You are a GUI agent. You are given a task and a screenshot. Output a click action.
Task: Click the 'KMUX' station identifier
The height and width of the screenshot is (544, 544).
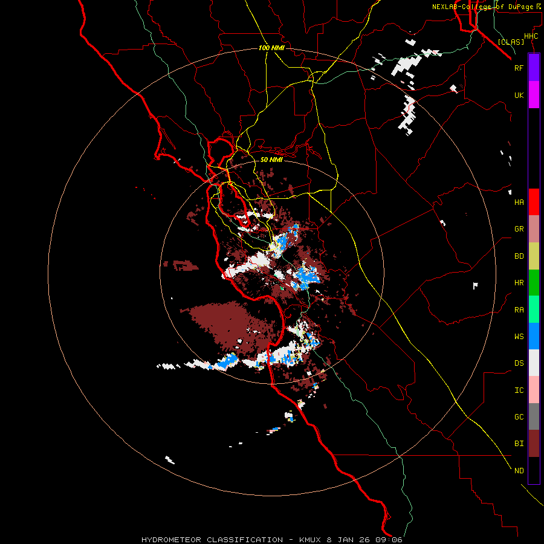[x=311, y=540]
